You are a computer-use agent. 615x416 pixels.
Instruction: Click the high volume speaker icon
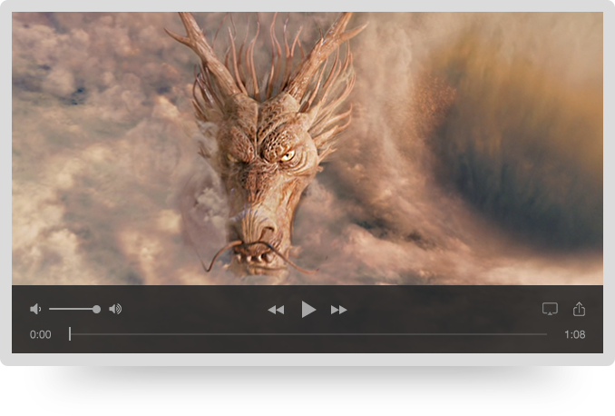click(x=115, y=309)
